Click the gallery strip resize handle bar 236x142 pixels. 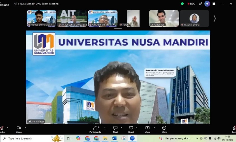tap(118, 29)
